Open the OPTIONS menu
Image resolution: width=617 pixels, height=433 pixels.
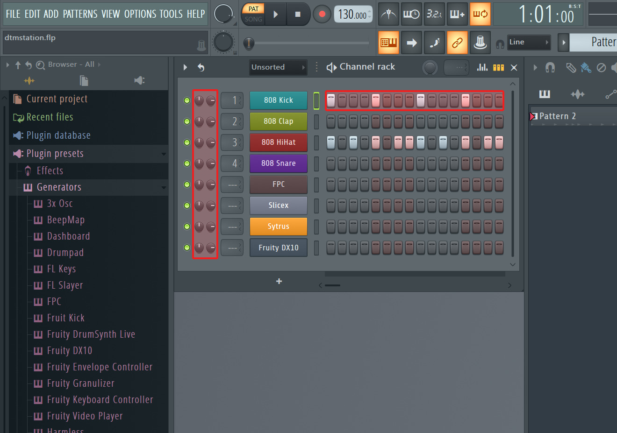coord(140,14)
